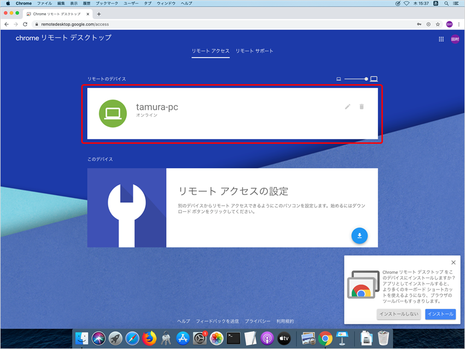Connect to tamura-pc remote device

(x=233, y=114)
